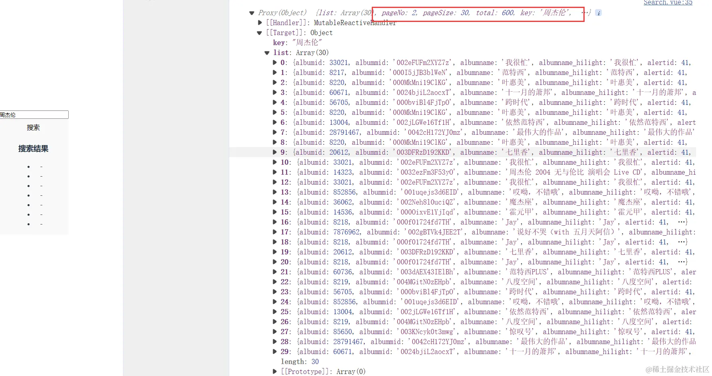Click albumid 7876962 in row 17

pos(347,232)
